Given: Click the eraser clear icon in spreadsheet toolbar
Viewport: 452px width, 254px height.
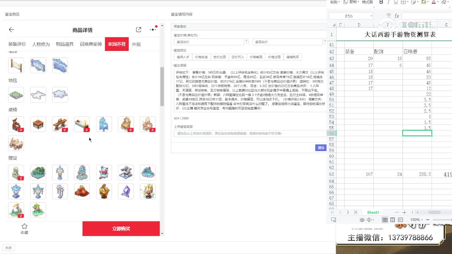Looking at the screenshot, I should tap(444, 2).
